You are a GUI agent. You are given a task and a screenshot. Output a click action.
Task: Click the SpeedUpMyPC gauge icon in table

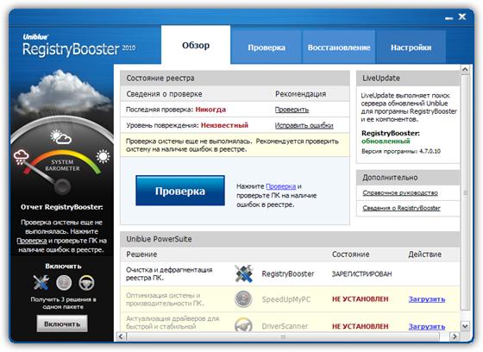pos(243,299)
